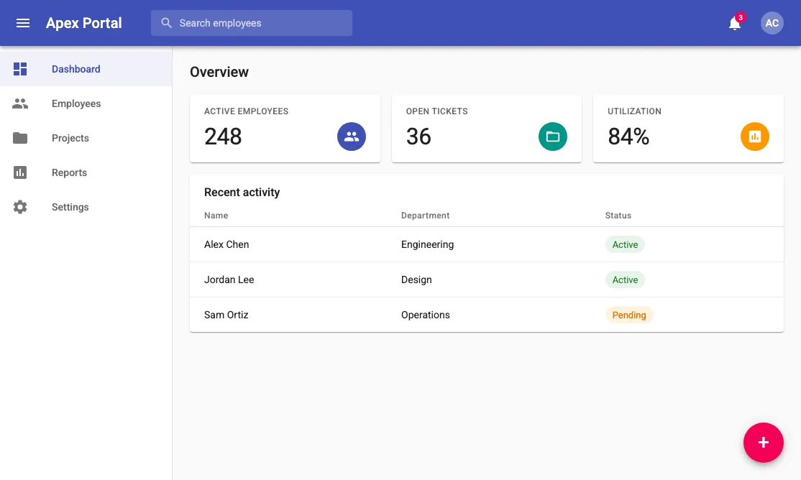
Task: Open the AC user avatar menu
Action: coord(772,23)
